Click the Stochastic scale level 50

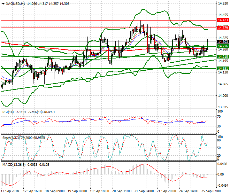pyautogui.click(x=219, y=148)
